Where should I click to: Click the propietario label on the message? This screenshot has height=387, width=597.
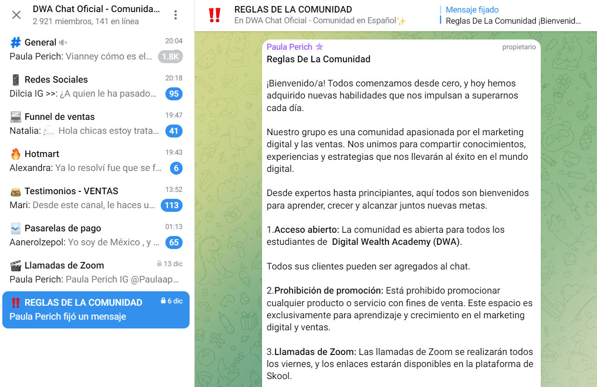pos(519,47)
